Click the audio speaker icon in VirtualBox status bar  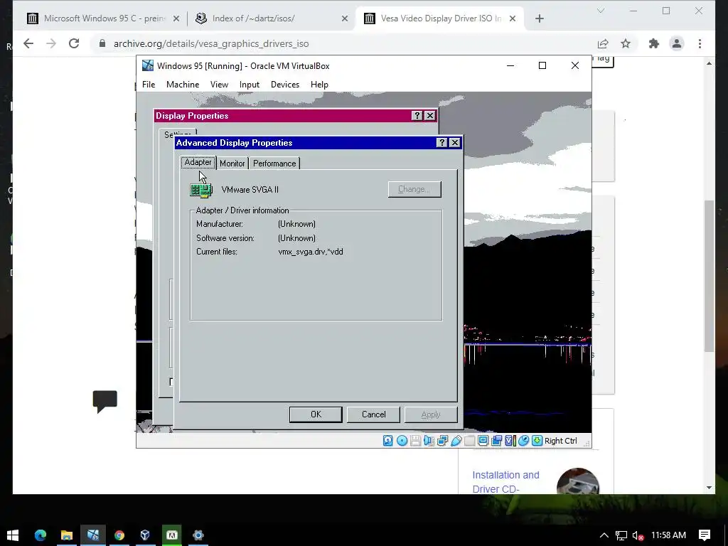[429, 441]
